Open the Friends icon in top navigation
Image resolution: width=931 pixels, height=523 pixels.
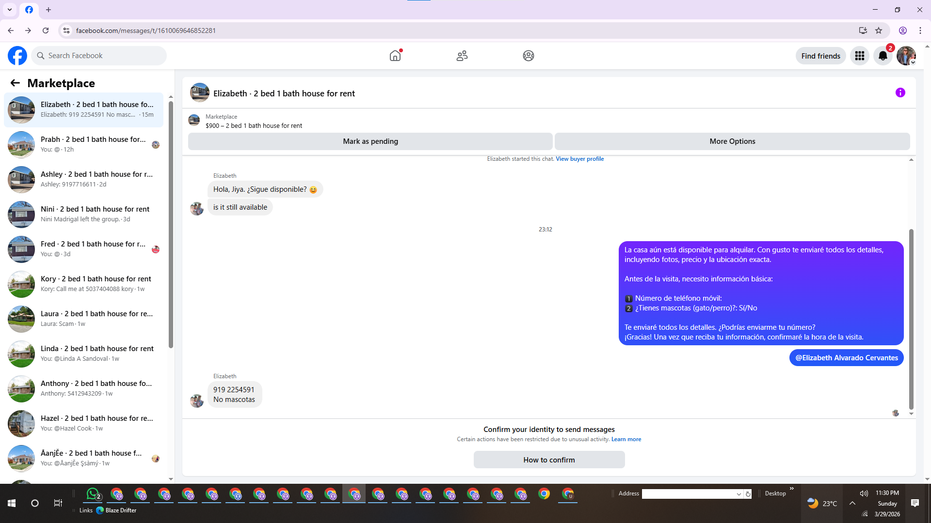(462, 56)
